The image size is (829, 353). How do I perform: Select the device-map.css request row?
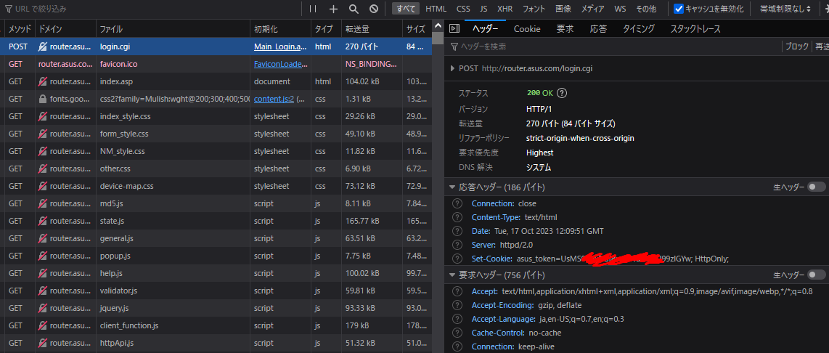click(216, 186)
